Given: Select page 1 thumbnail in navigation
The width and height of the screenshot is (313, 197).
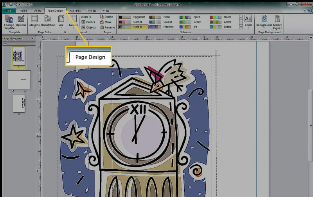Looking at the screenshot, I should pos(19,56).
